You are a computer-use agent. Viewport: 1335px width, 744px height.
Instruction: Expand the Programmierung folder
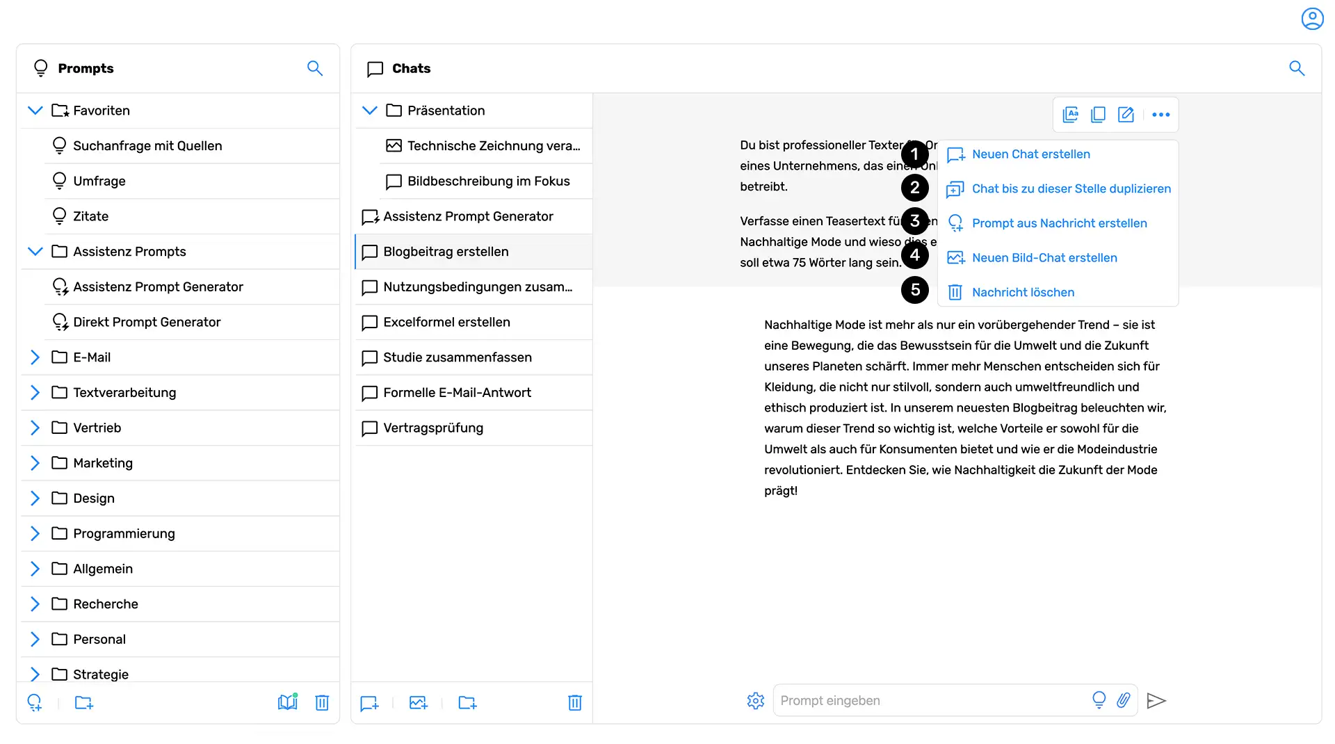(x=35, y=533)
